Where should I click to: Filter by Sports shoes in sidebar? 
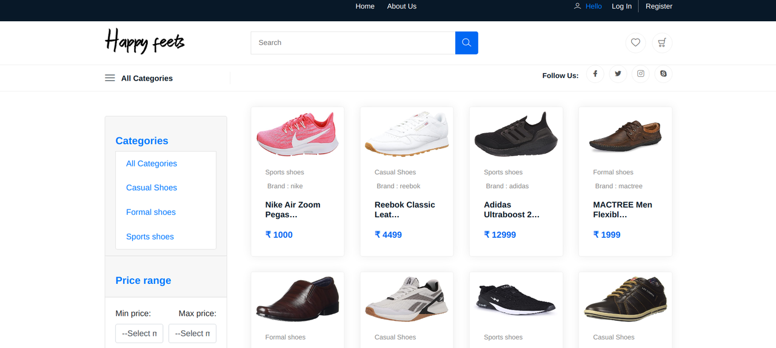150,237
